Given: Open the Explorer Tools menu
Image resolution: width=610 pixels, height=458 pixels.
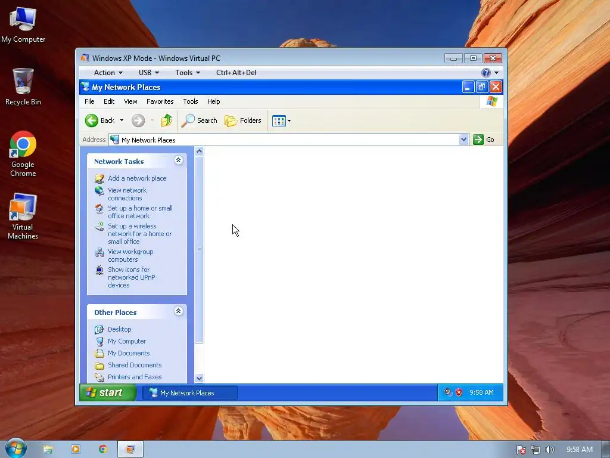Looking at the screenshot, I should pyautogui.click(x=191, y=101).
